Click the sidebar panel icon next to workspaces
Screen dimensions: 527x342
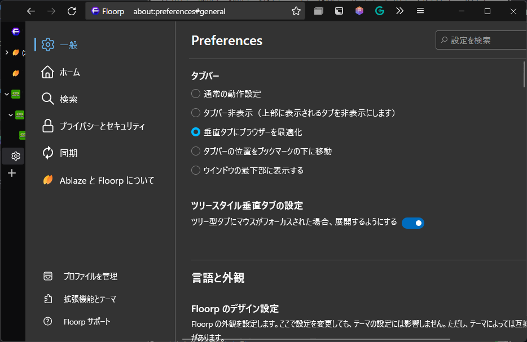pos(339,10)
